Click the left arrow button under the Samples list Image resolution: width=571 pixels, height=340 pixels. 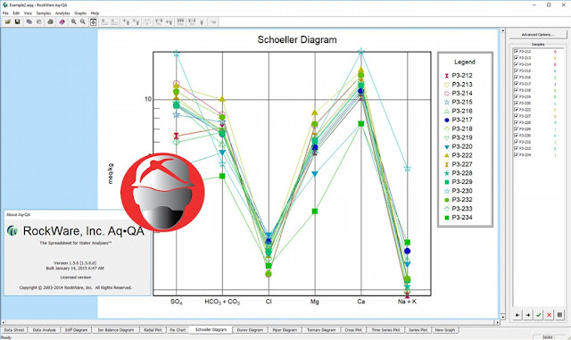coord(517,315)
